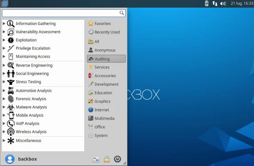
Task: Click the Wireless Analysis antenna icon
Action: 11,132
